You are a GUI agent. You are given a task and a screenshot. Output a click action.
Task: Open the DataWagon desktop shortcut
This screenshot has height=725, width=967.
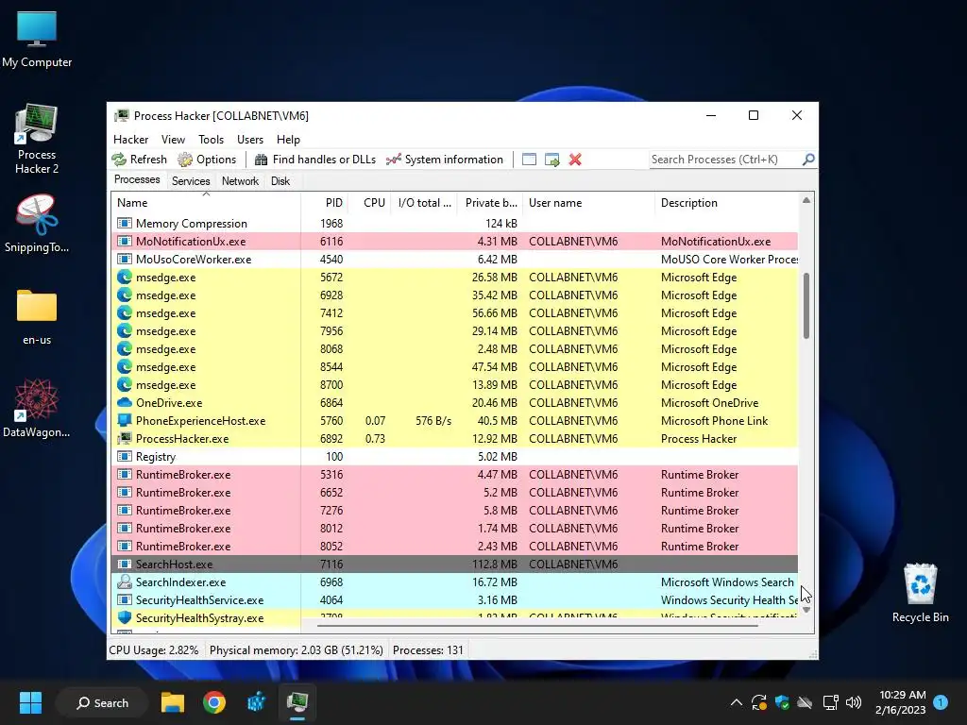[37, 409]
